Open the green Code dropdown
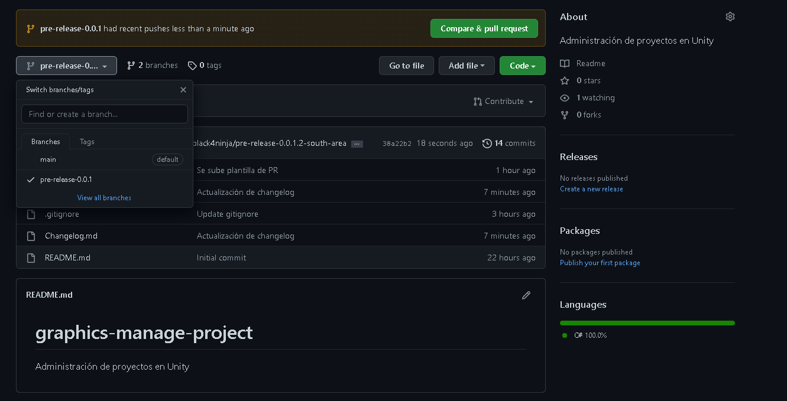787x401 pixels. [x=522, y=66]
